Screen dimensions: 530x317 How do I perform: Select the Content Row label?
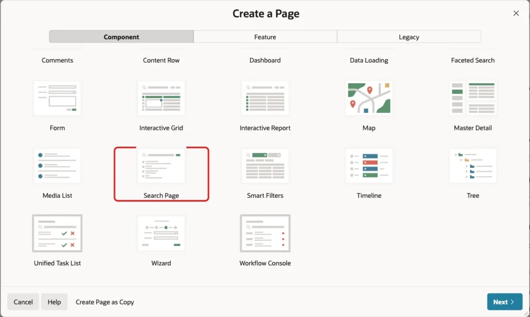pyautogui.click(x=161, y=60)
